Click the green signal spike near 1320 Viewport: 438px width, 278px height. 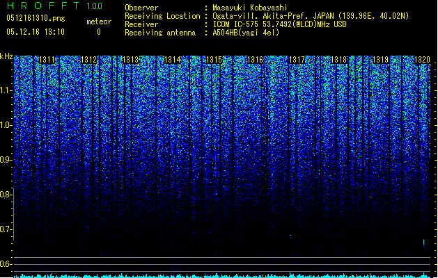(x=424, y=243)
